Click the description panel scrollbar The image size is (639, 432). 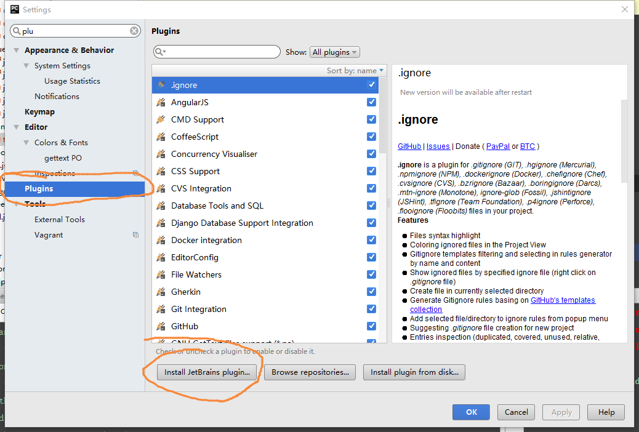click(x=624, y=140)
